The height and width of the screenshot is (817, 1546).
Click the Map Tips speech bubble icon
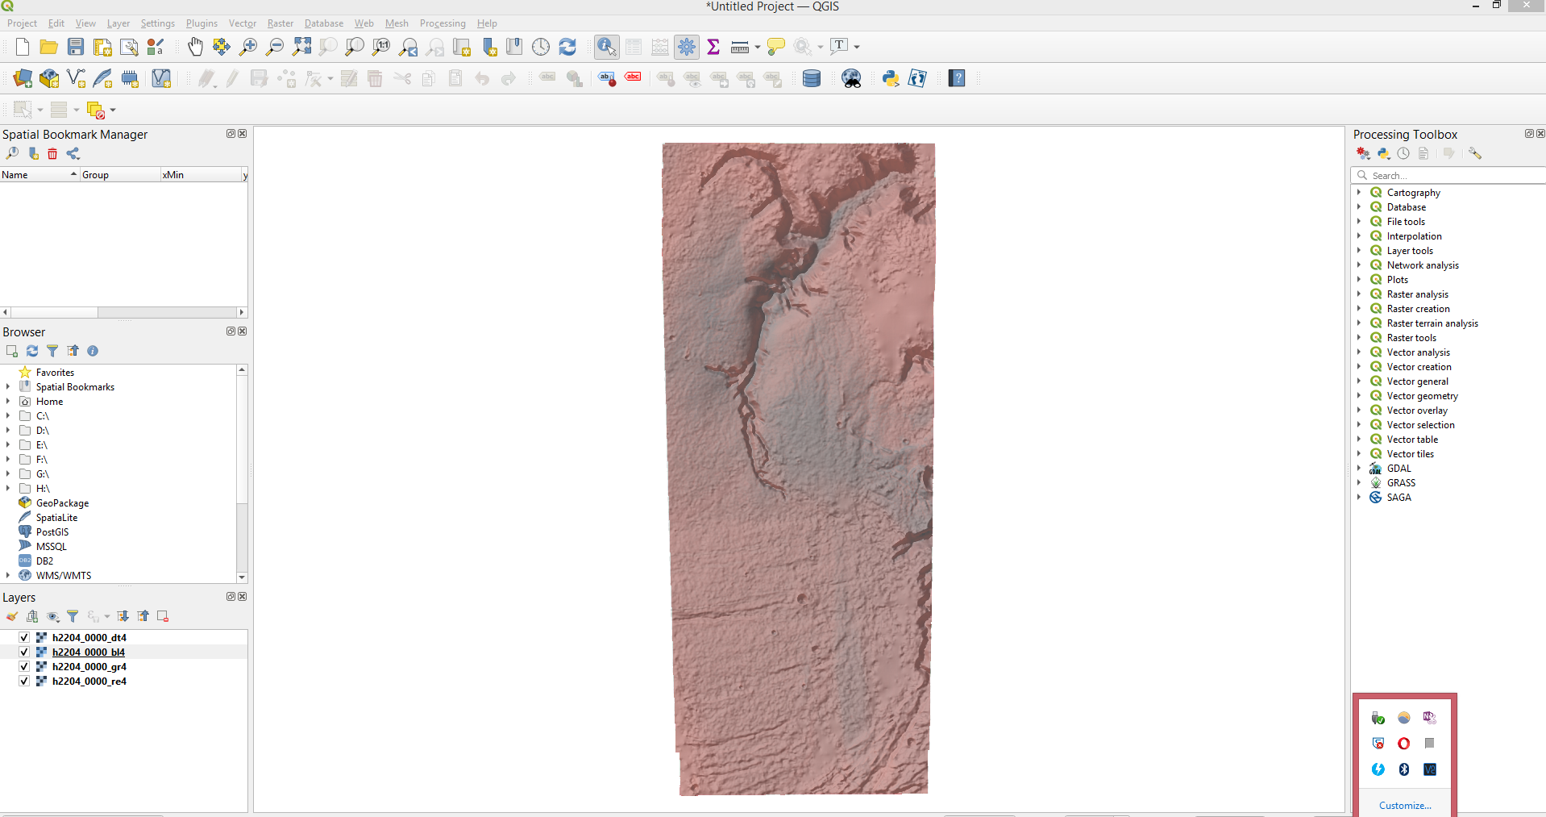pos(775,47)
